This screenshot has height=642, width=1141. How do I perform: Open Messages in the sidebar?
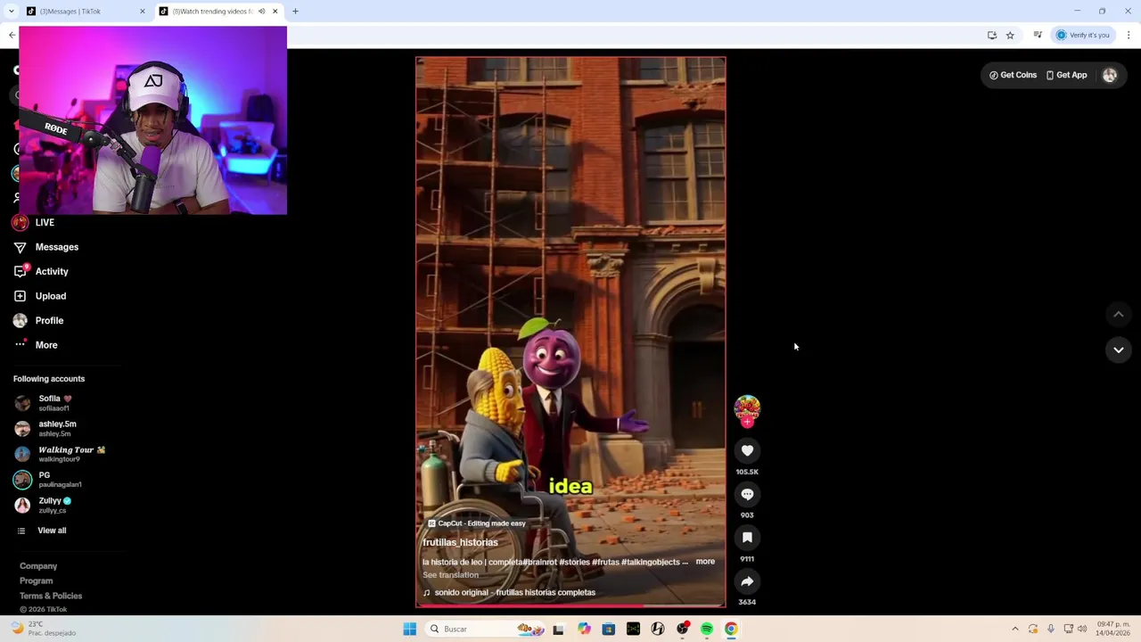[x=46, y=247]
